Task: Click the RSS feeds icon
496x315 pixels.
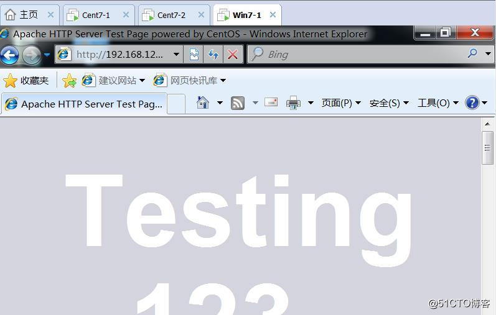Action: (x=238, y=103)
